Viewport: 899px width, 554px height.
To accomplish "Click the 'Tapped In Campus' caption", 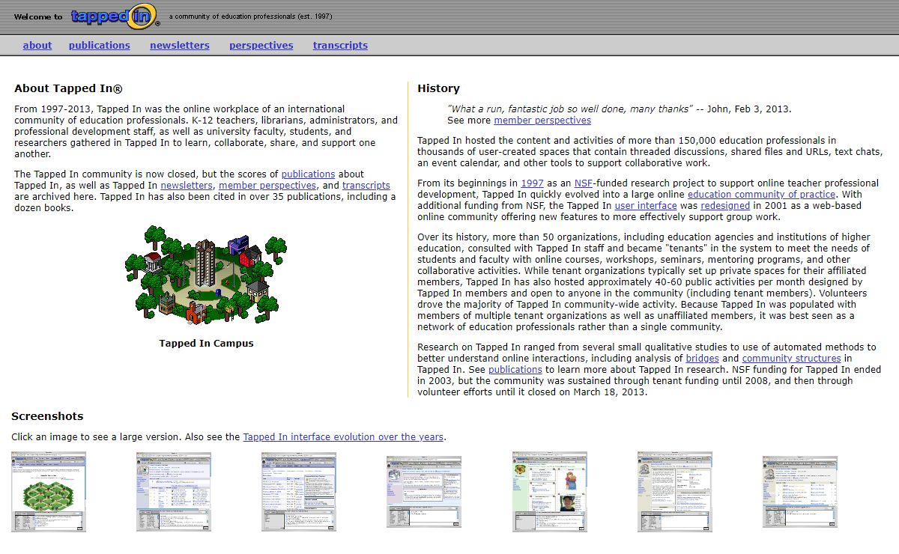I will [206, 344].
